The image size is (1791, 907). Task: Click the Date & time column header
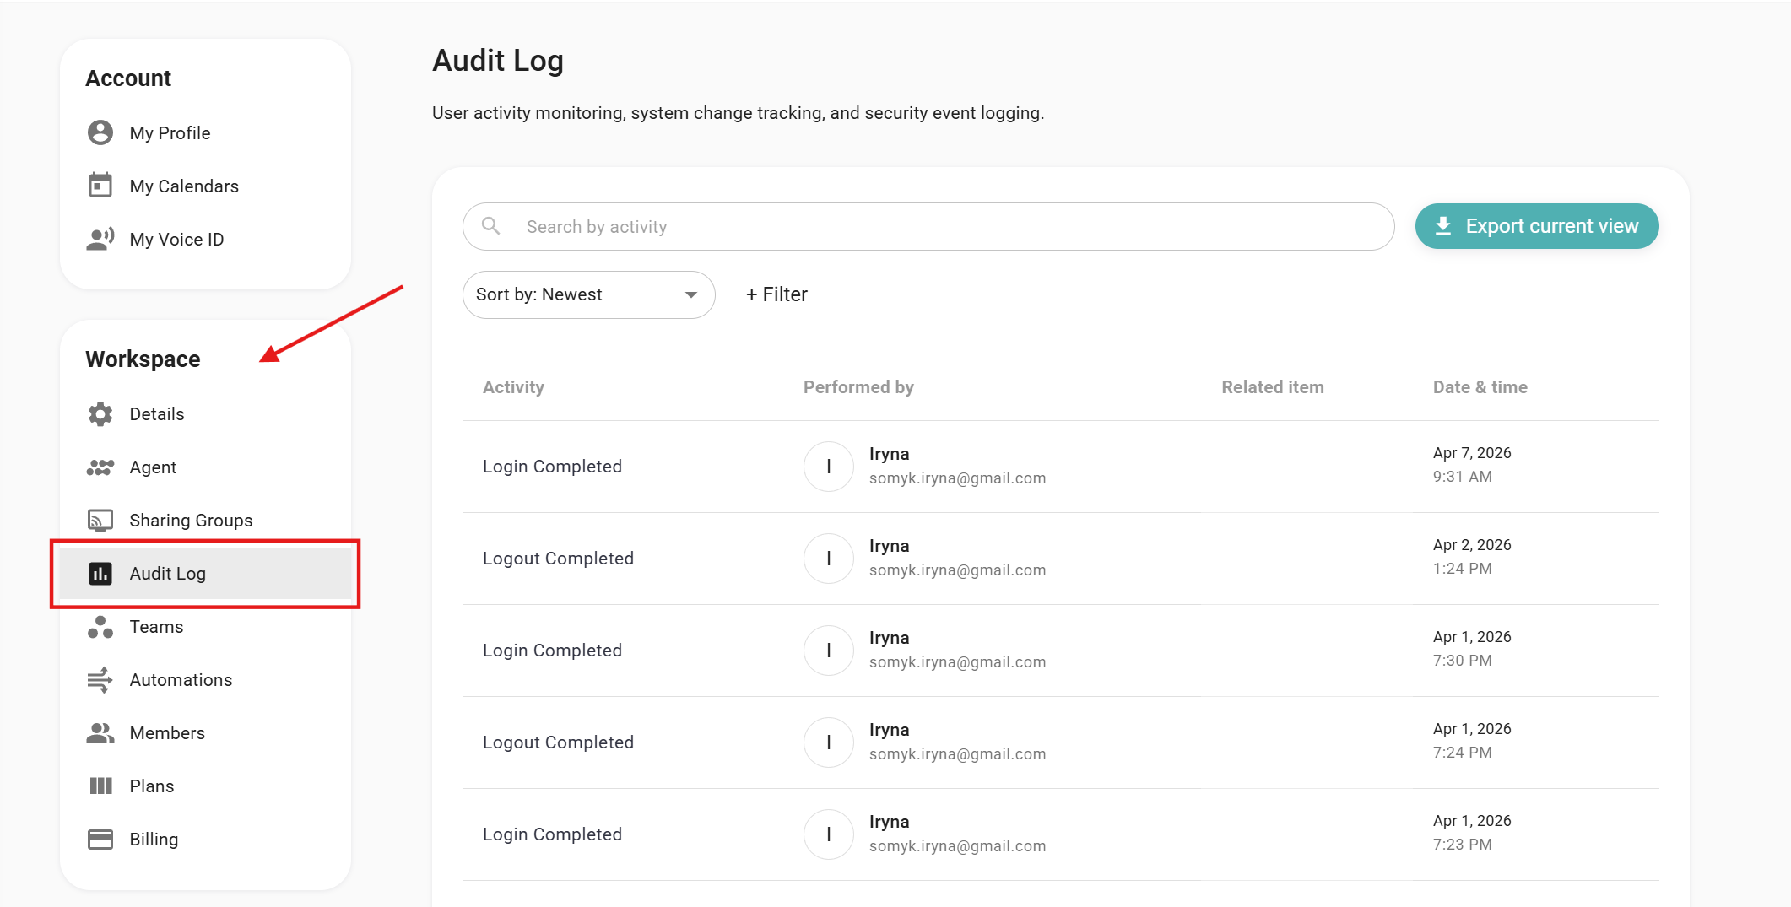[x=1480, y=387]
